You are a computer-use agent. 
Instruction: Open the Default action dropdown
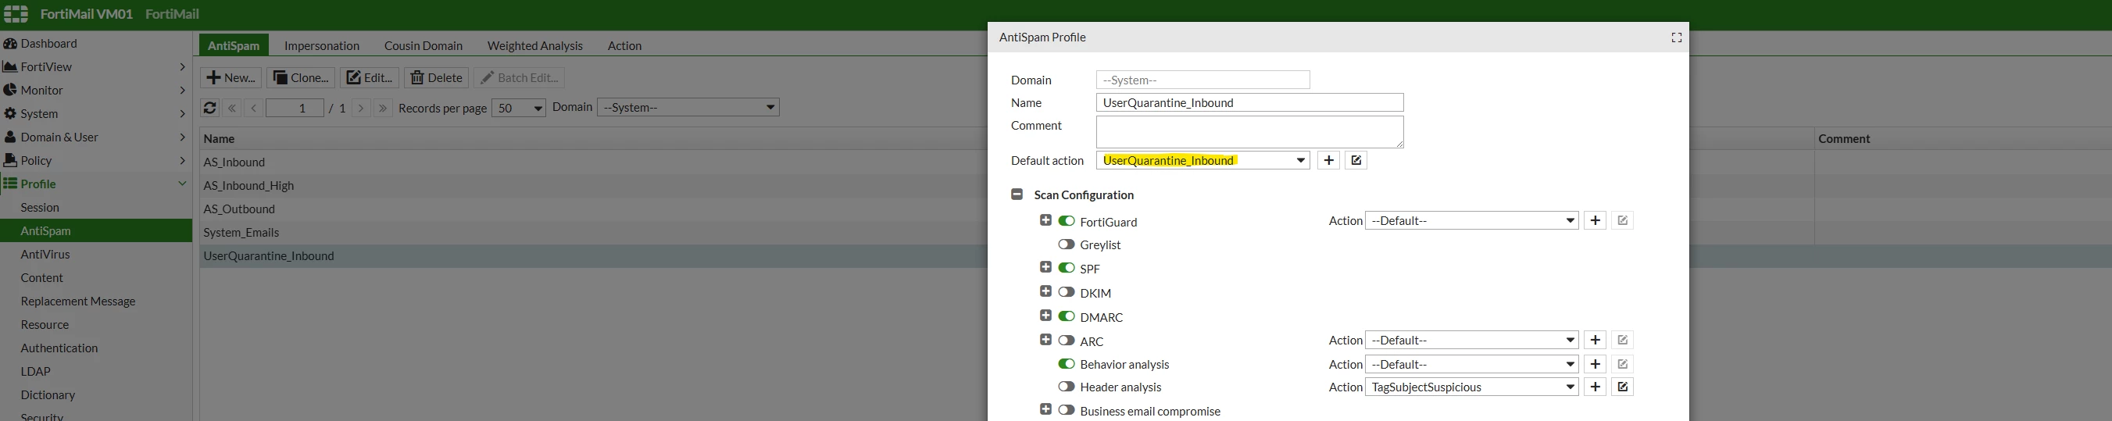(x=1203, y=161)
